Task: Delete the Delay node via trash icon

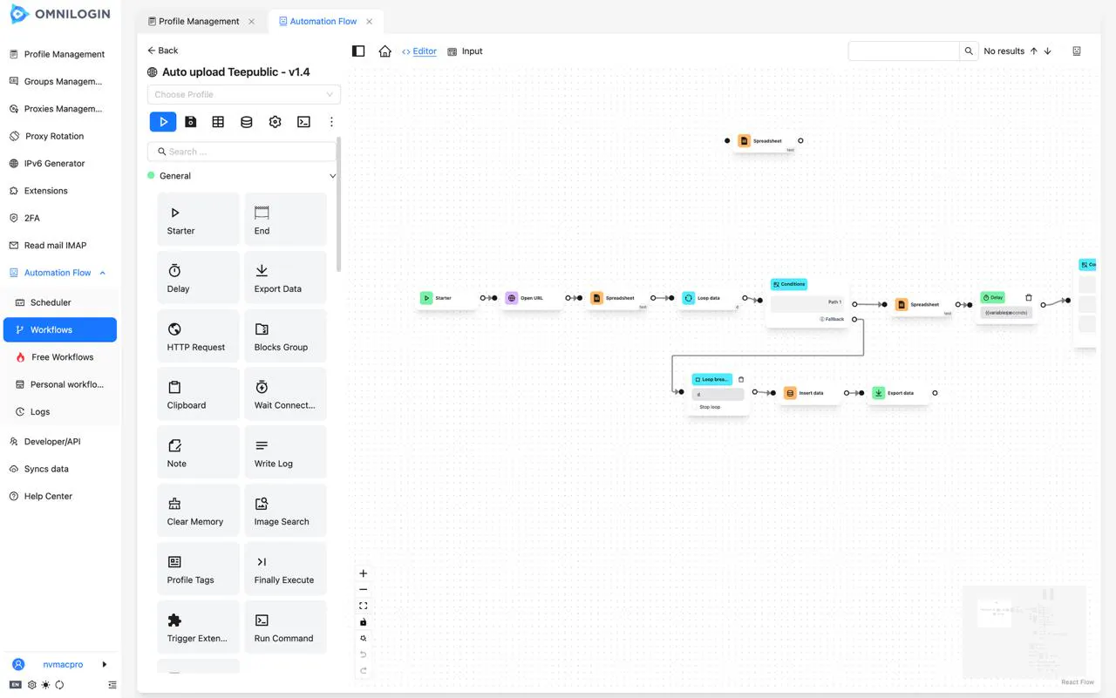Action: pyautogui.click(x=1029, y=297)
